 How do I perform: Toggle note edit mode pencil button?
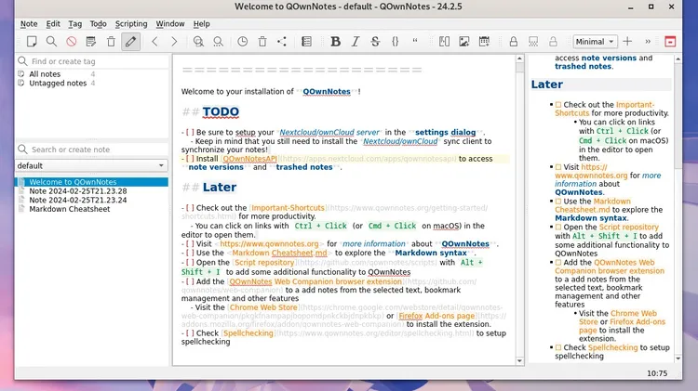click(130, 42)
